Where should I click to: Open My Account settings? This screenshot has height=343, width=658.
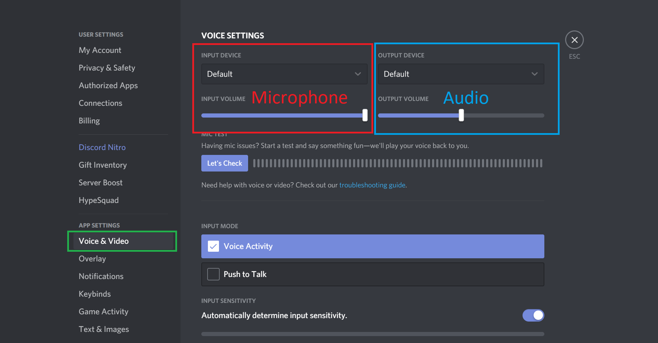pos(100,50)
